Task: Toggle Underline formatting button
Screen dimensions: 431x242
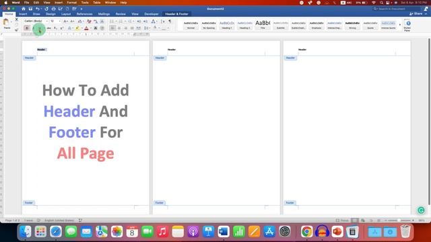Action: click(x=40, y=28)
